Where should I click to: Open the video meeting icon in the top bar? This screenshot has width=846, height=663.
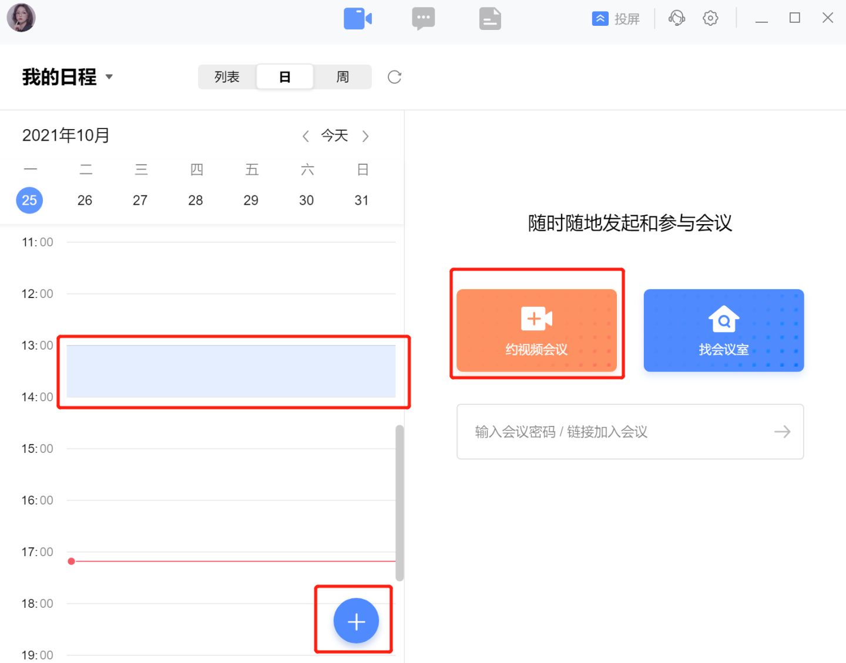pos(358,18)
